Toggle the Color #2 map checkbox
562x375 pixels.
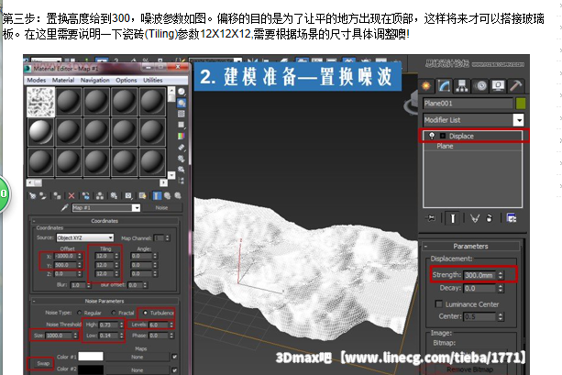174,370
